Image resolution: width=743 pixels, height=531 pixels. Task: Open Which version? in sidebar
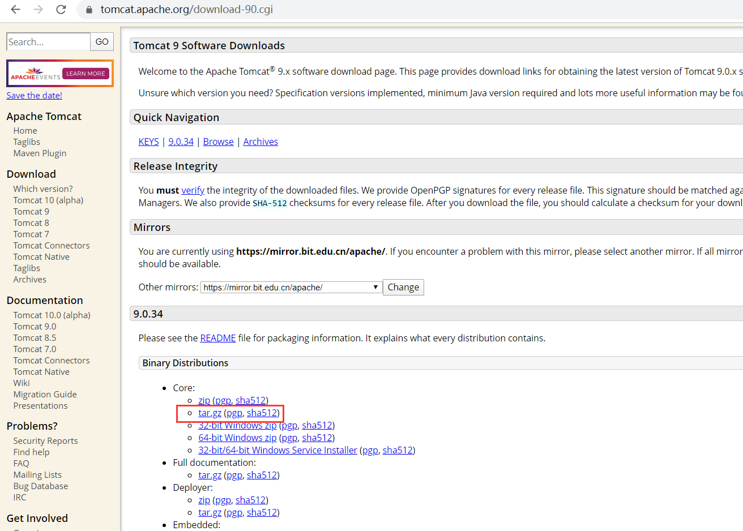click(x=43, y=189)
